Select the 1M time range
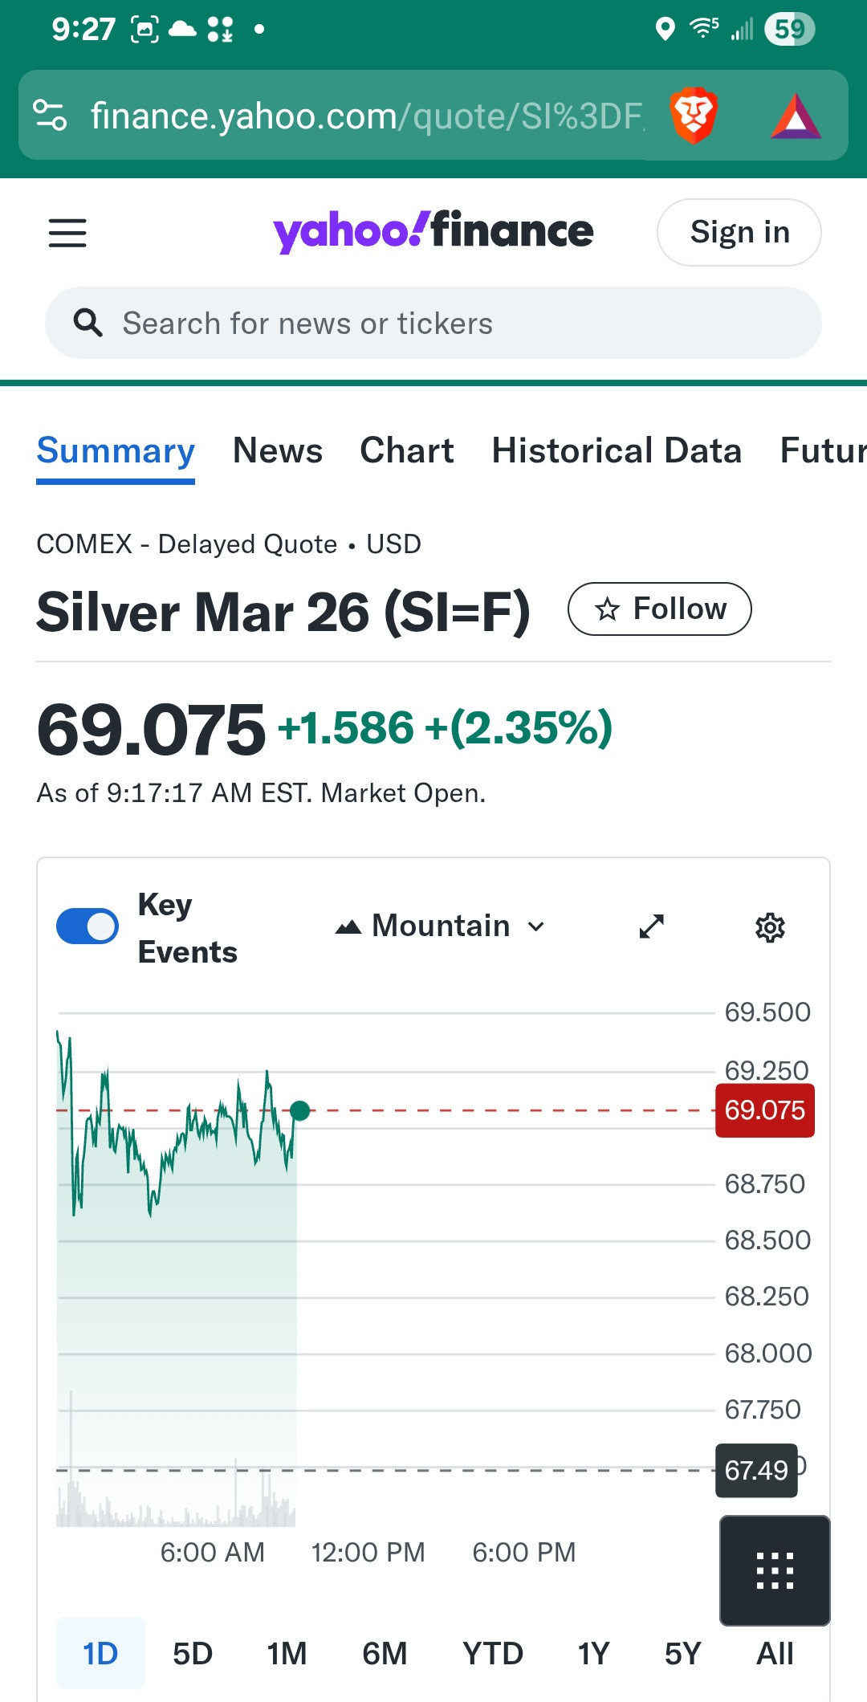This screenshot has width=867, height=1702. 287,1654
